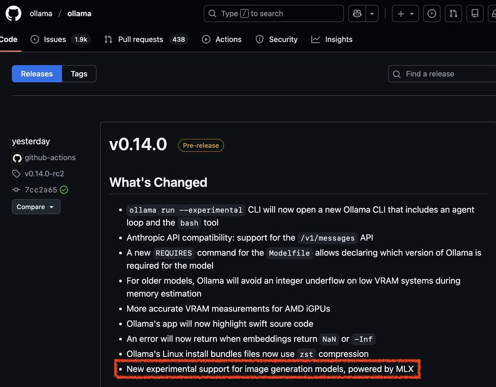Click the 1.9k issues counter
This screenshot has height=387, width=496.
pos(81,40)
